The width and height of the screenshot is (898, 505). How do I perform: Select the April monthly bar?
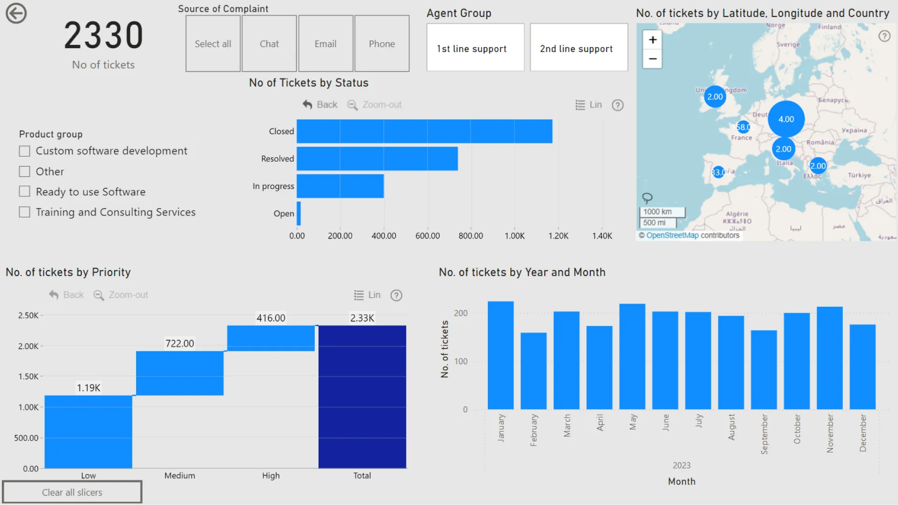(x=599, y=368)
